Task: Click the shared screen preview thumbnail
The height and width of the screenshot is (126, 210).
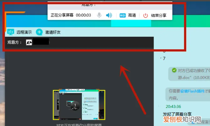Action: [x=79, y=105]
